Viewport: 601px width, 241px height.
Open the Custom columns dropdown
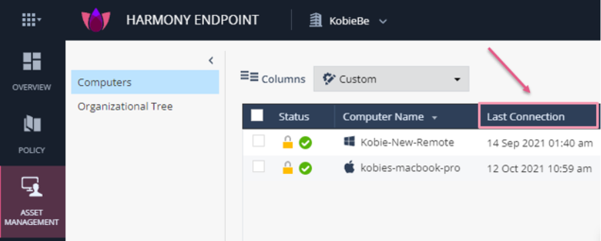tap(391, 79)
